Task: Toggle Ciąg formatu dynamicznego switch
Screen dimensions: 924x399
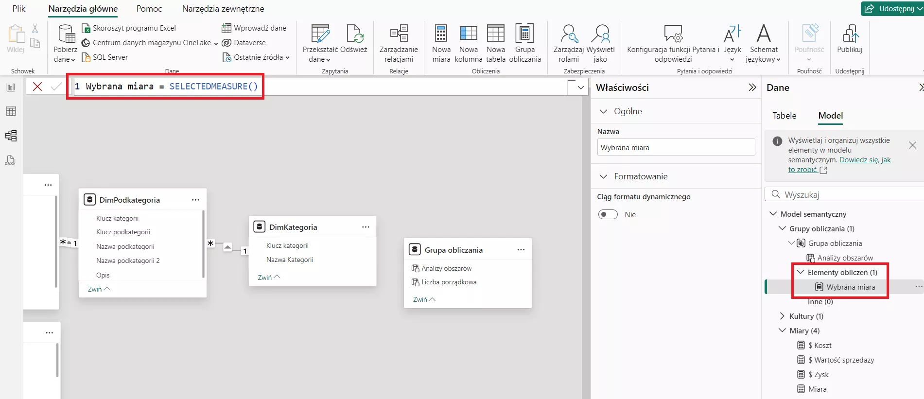Action: [608, 214]
